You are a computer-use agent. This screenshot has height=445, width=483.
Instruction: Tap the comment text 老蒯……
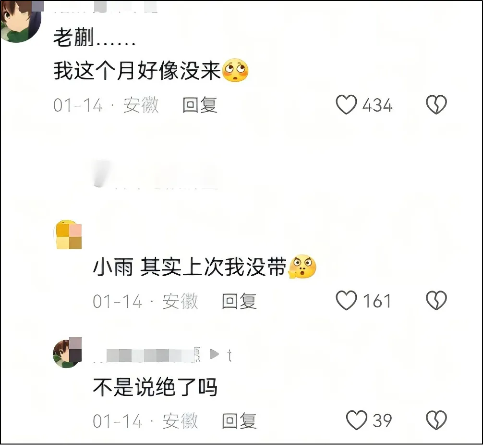pos(94,38)
